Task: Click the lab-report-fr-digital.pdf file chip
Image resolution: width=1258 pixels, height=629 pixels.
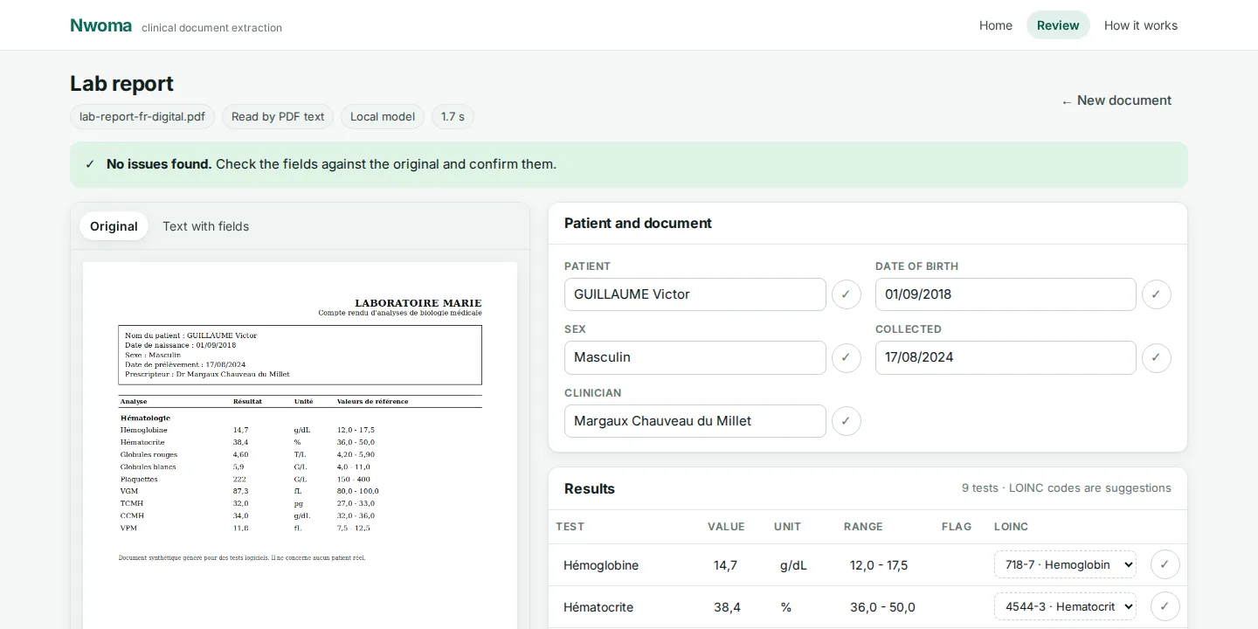Action: click(142, 116)
